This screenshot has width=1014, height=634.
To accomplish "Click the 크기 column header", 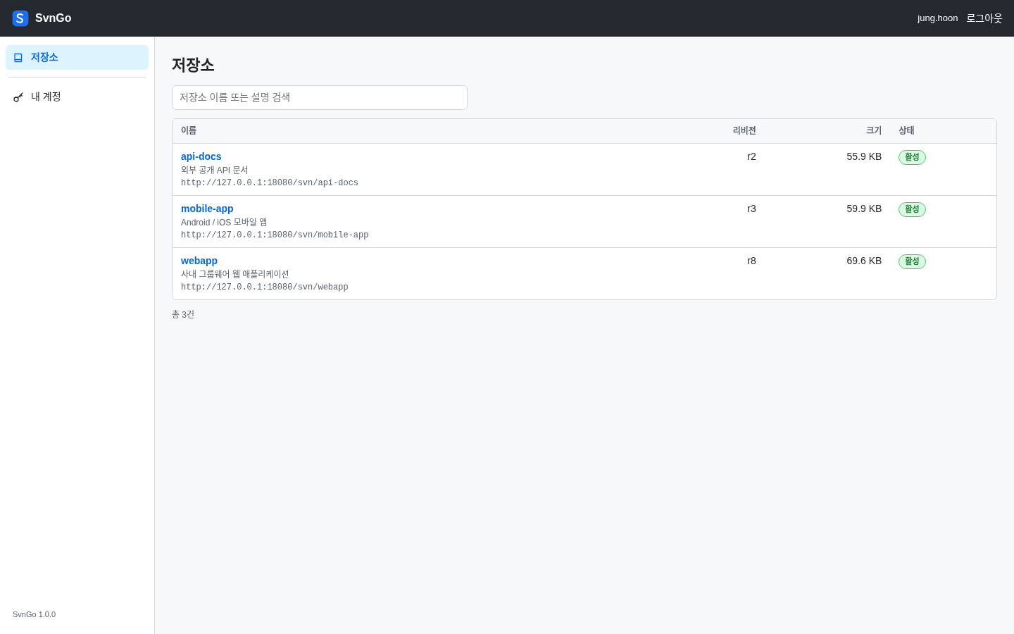I will tap(874, 130).
